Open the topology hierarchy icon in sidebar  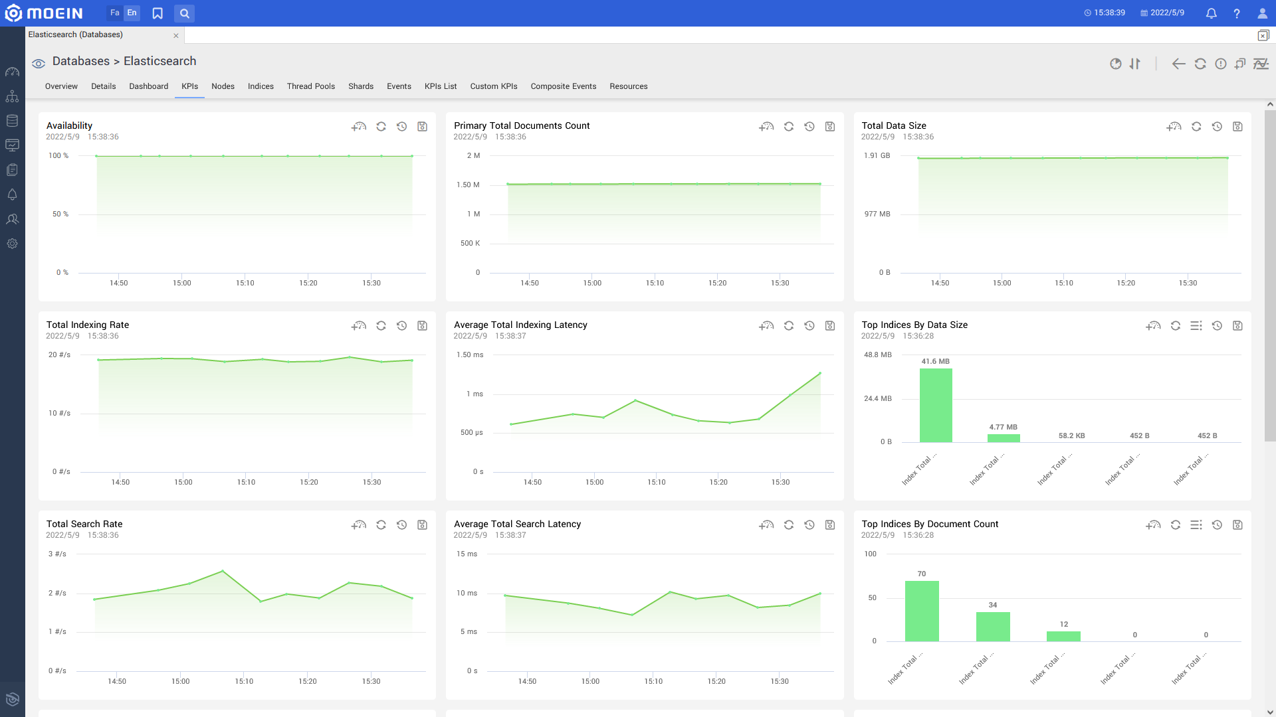coord(12,96)
